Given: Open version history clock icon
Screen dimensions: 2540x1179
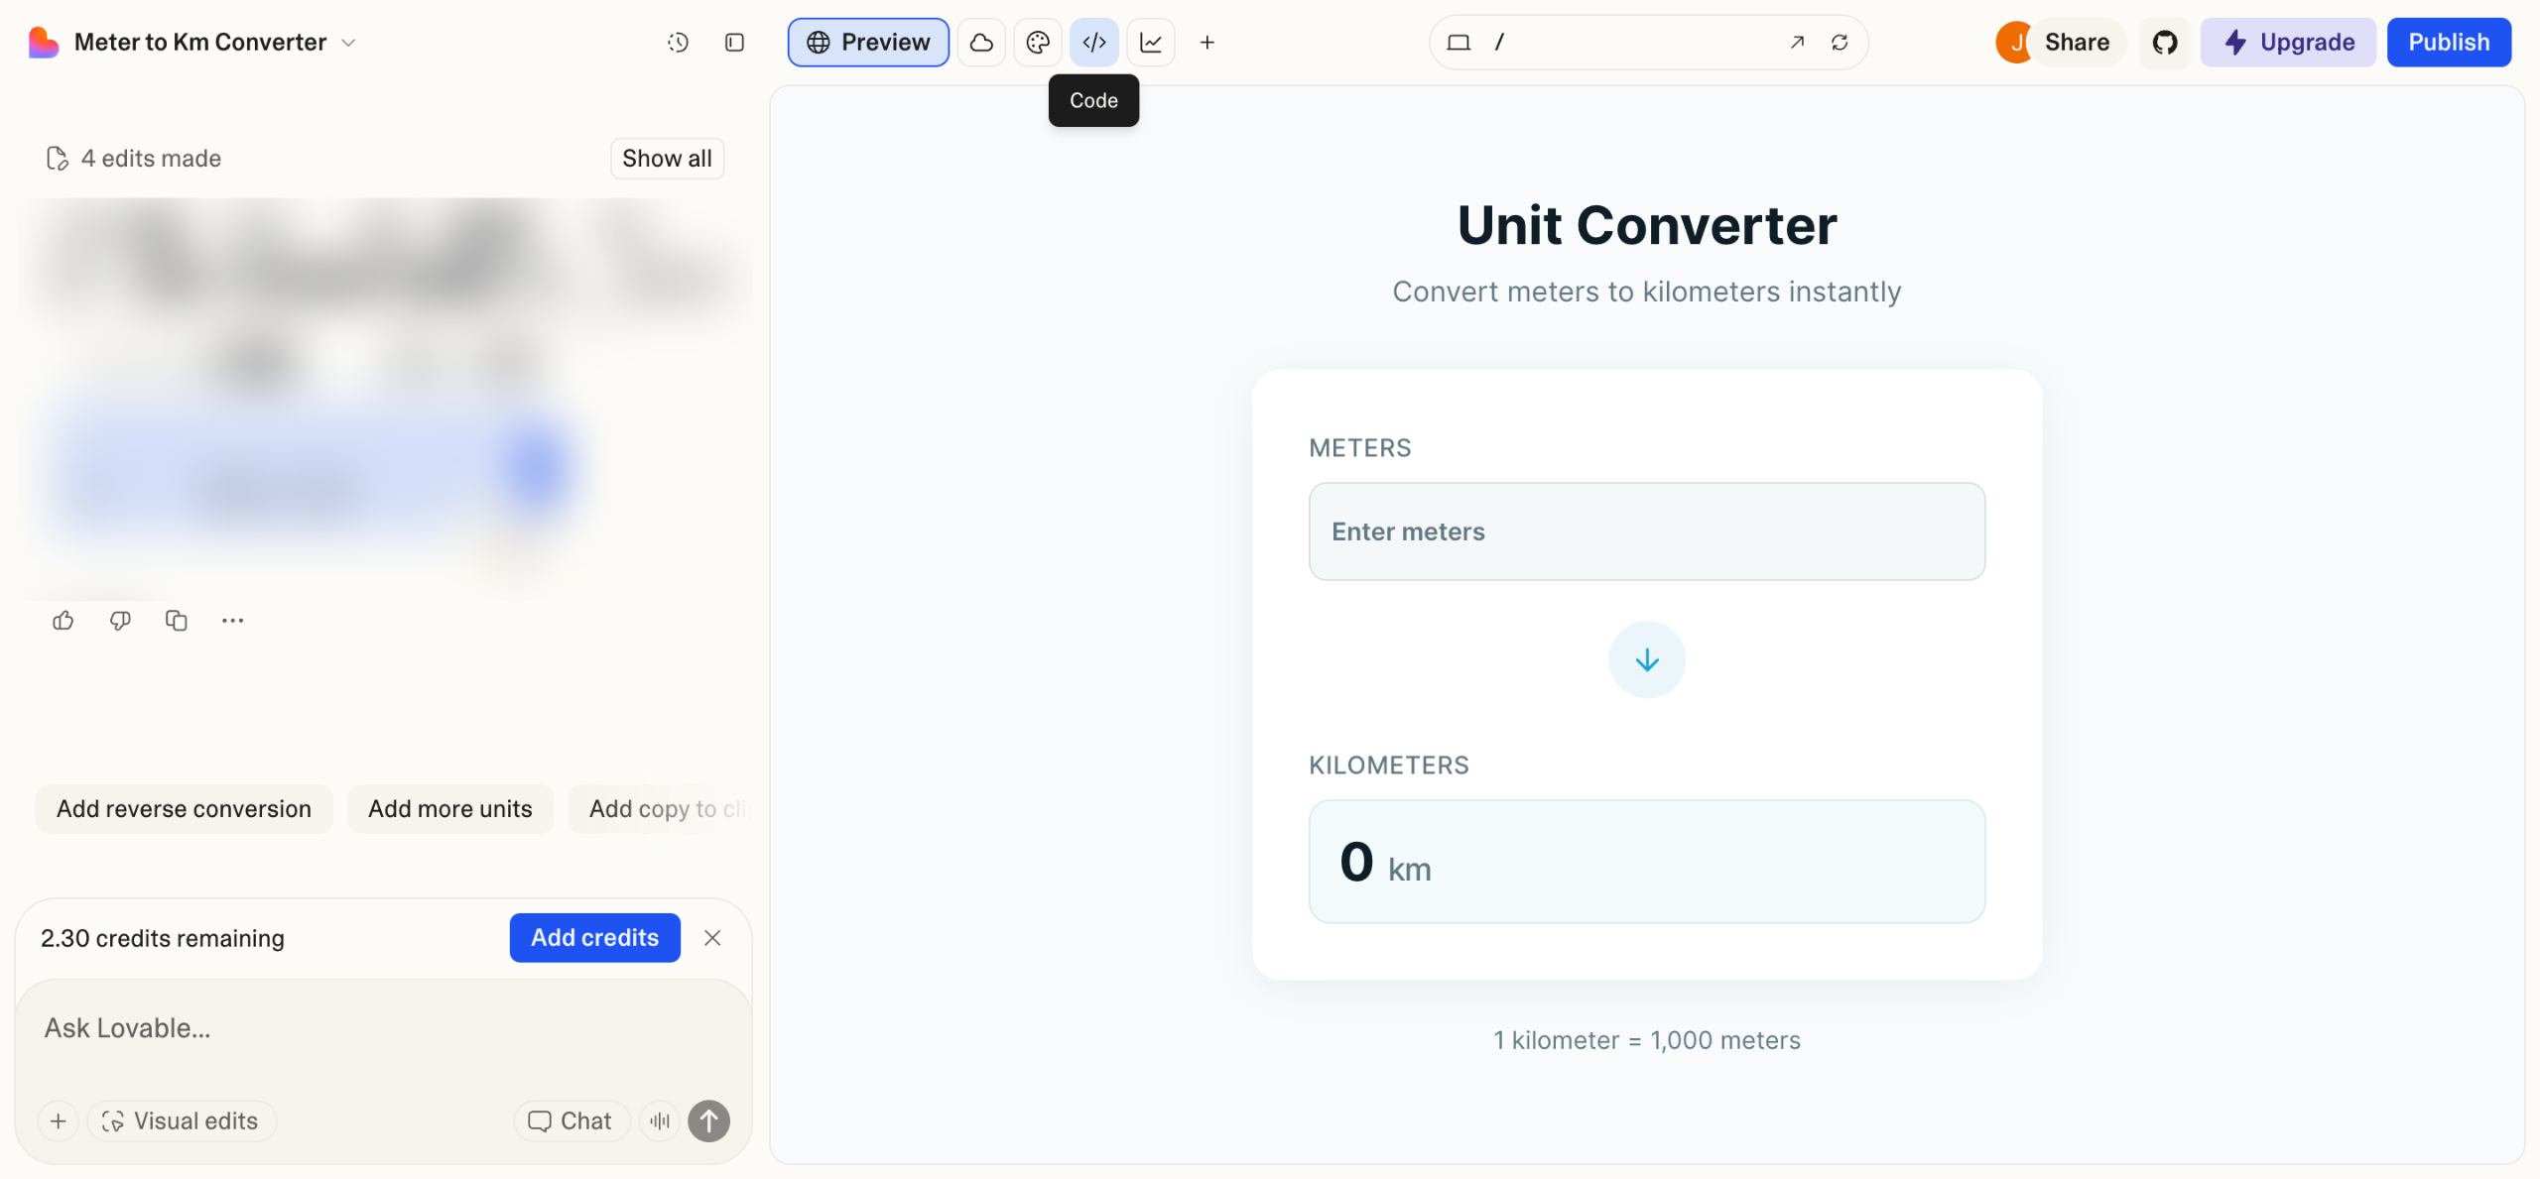Looking at the screenshot, I should pyautogui.click(x=678, y=43).
